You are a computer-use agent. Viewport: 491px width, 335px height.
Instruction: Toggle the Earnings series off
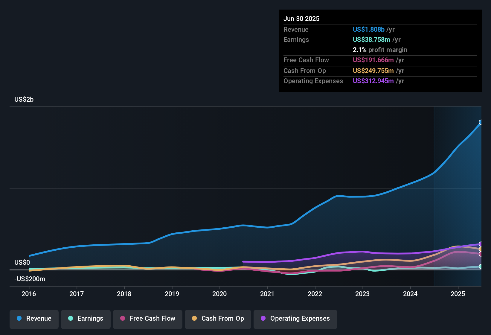(86, 319)
